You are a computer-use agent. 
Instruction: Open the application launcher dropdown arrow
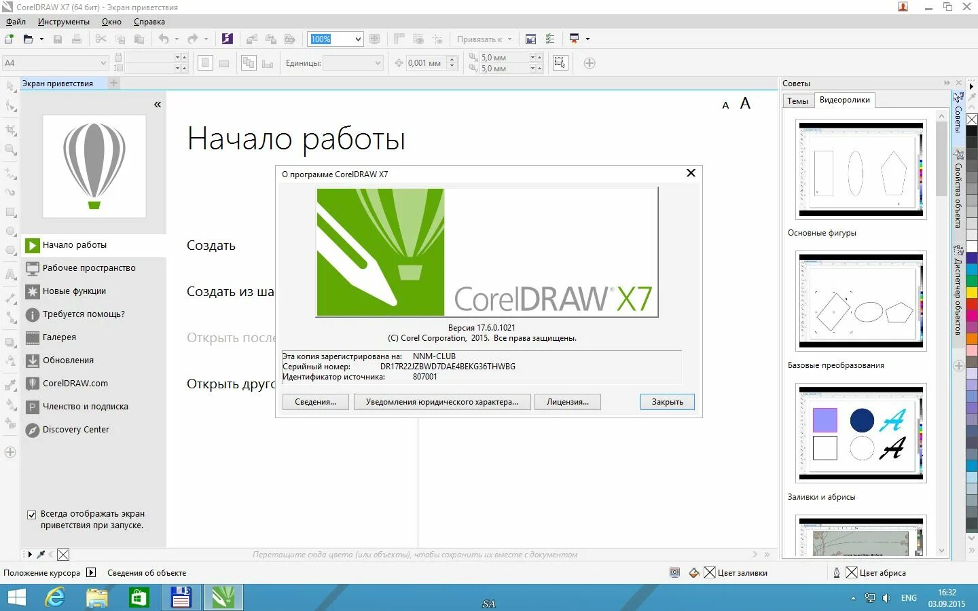click(587, 39)
